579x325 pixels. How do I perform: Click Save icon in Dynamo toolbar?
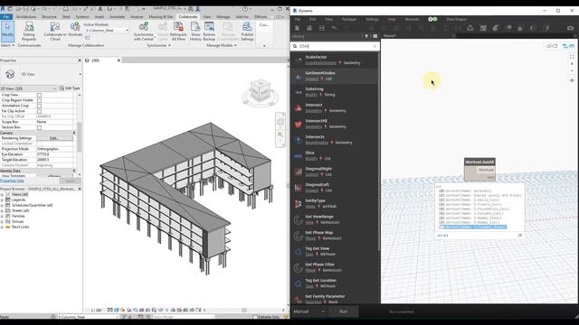[322, 28]
